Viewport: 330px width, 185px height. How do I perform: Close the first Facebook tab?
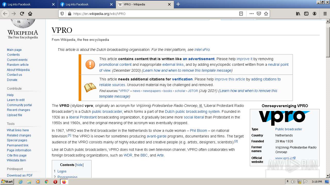[53, 4]
